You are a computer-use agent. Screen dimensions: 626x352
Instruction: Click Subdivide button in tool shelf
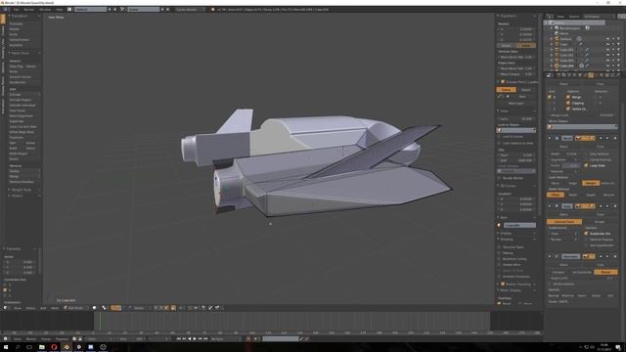[x=24, y=121]
